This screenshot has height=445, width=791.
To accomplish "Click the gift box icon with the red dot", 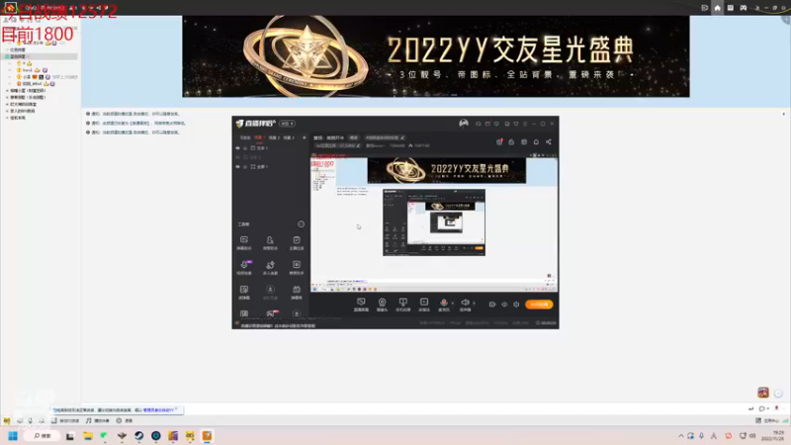I will [499, 142].
